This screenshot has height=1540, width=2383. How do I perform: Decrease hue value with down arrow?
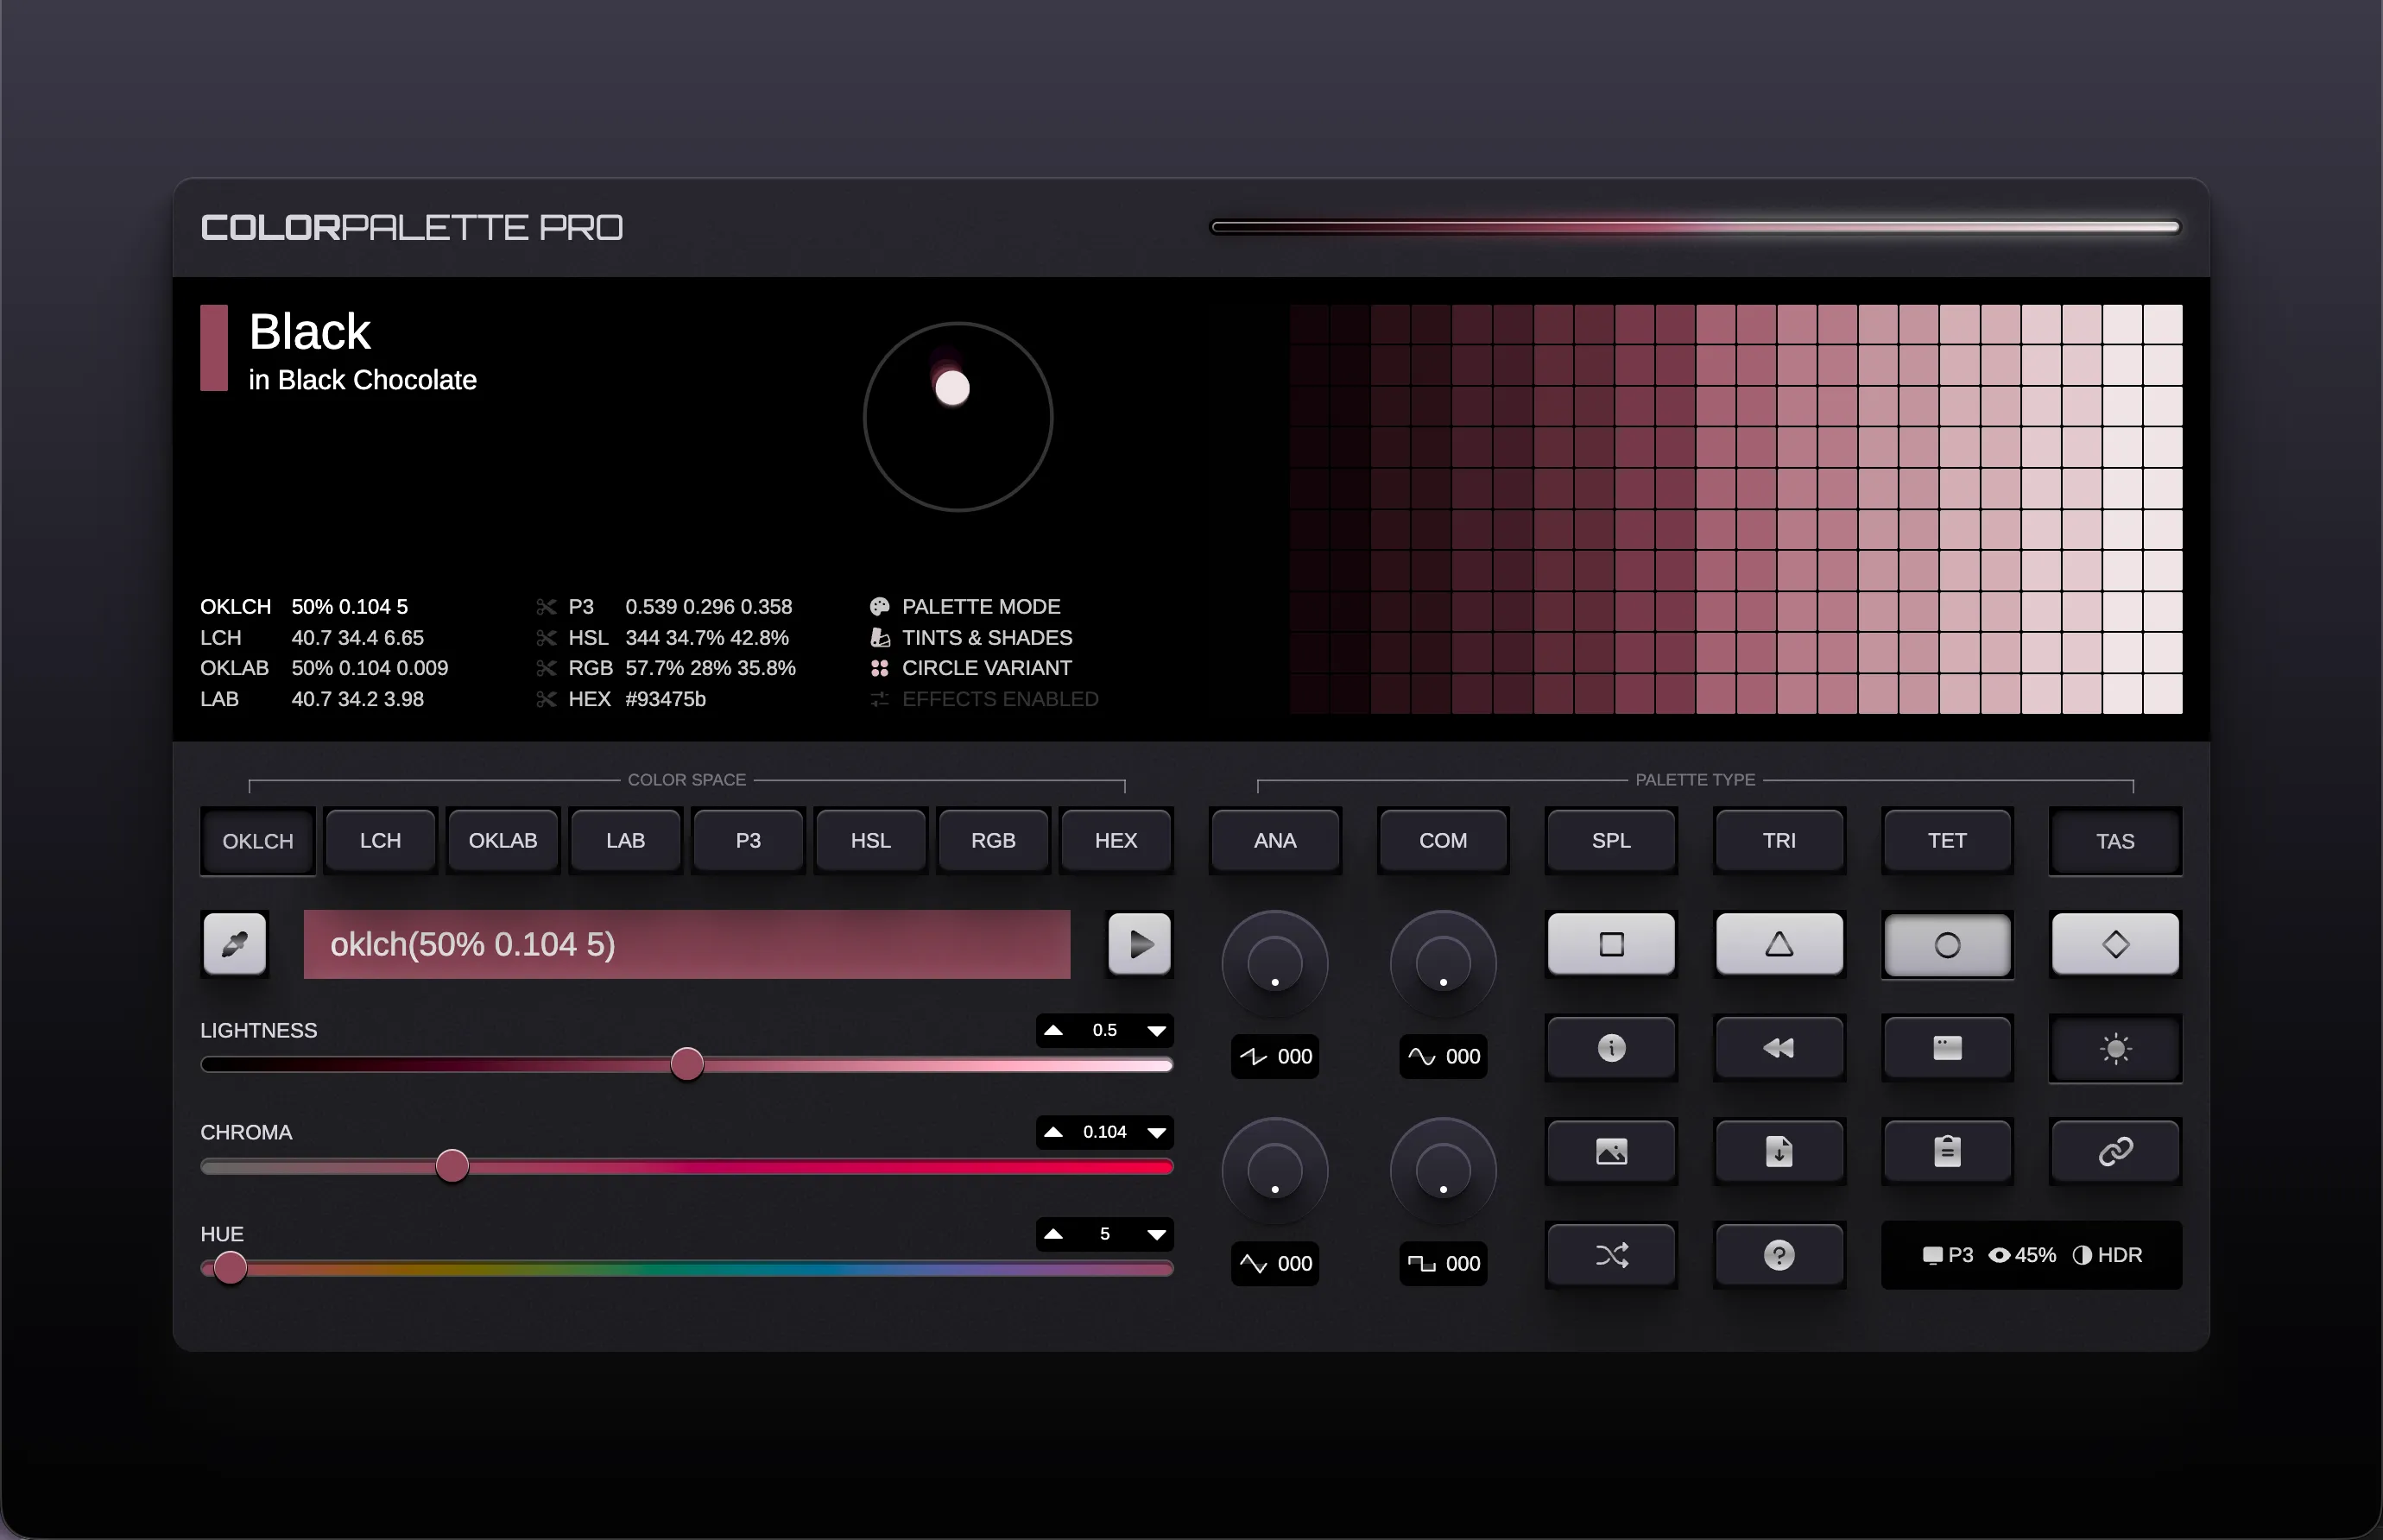coord(1156,1234)
